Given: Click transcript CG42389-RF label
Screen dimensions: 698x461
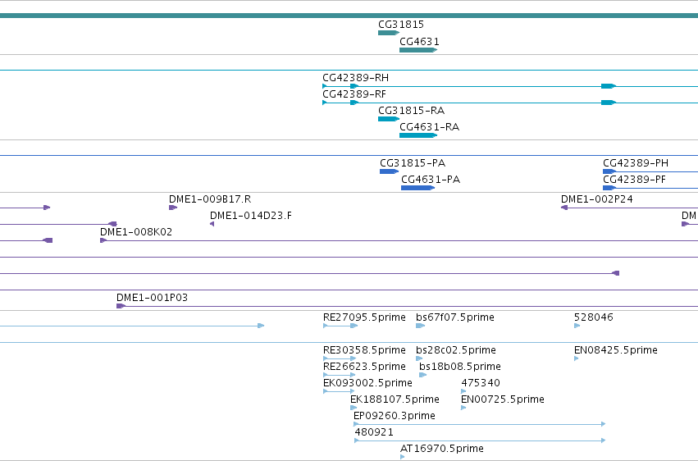Looking at the screenshot, I should point(354,94).
